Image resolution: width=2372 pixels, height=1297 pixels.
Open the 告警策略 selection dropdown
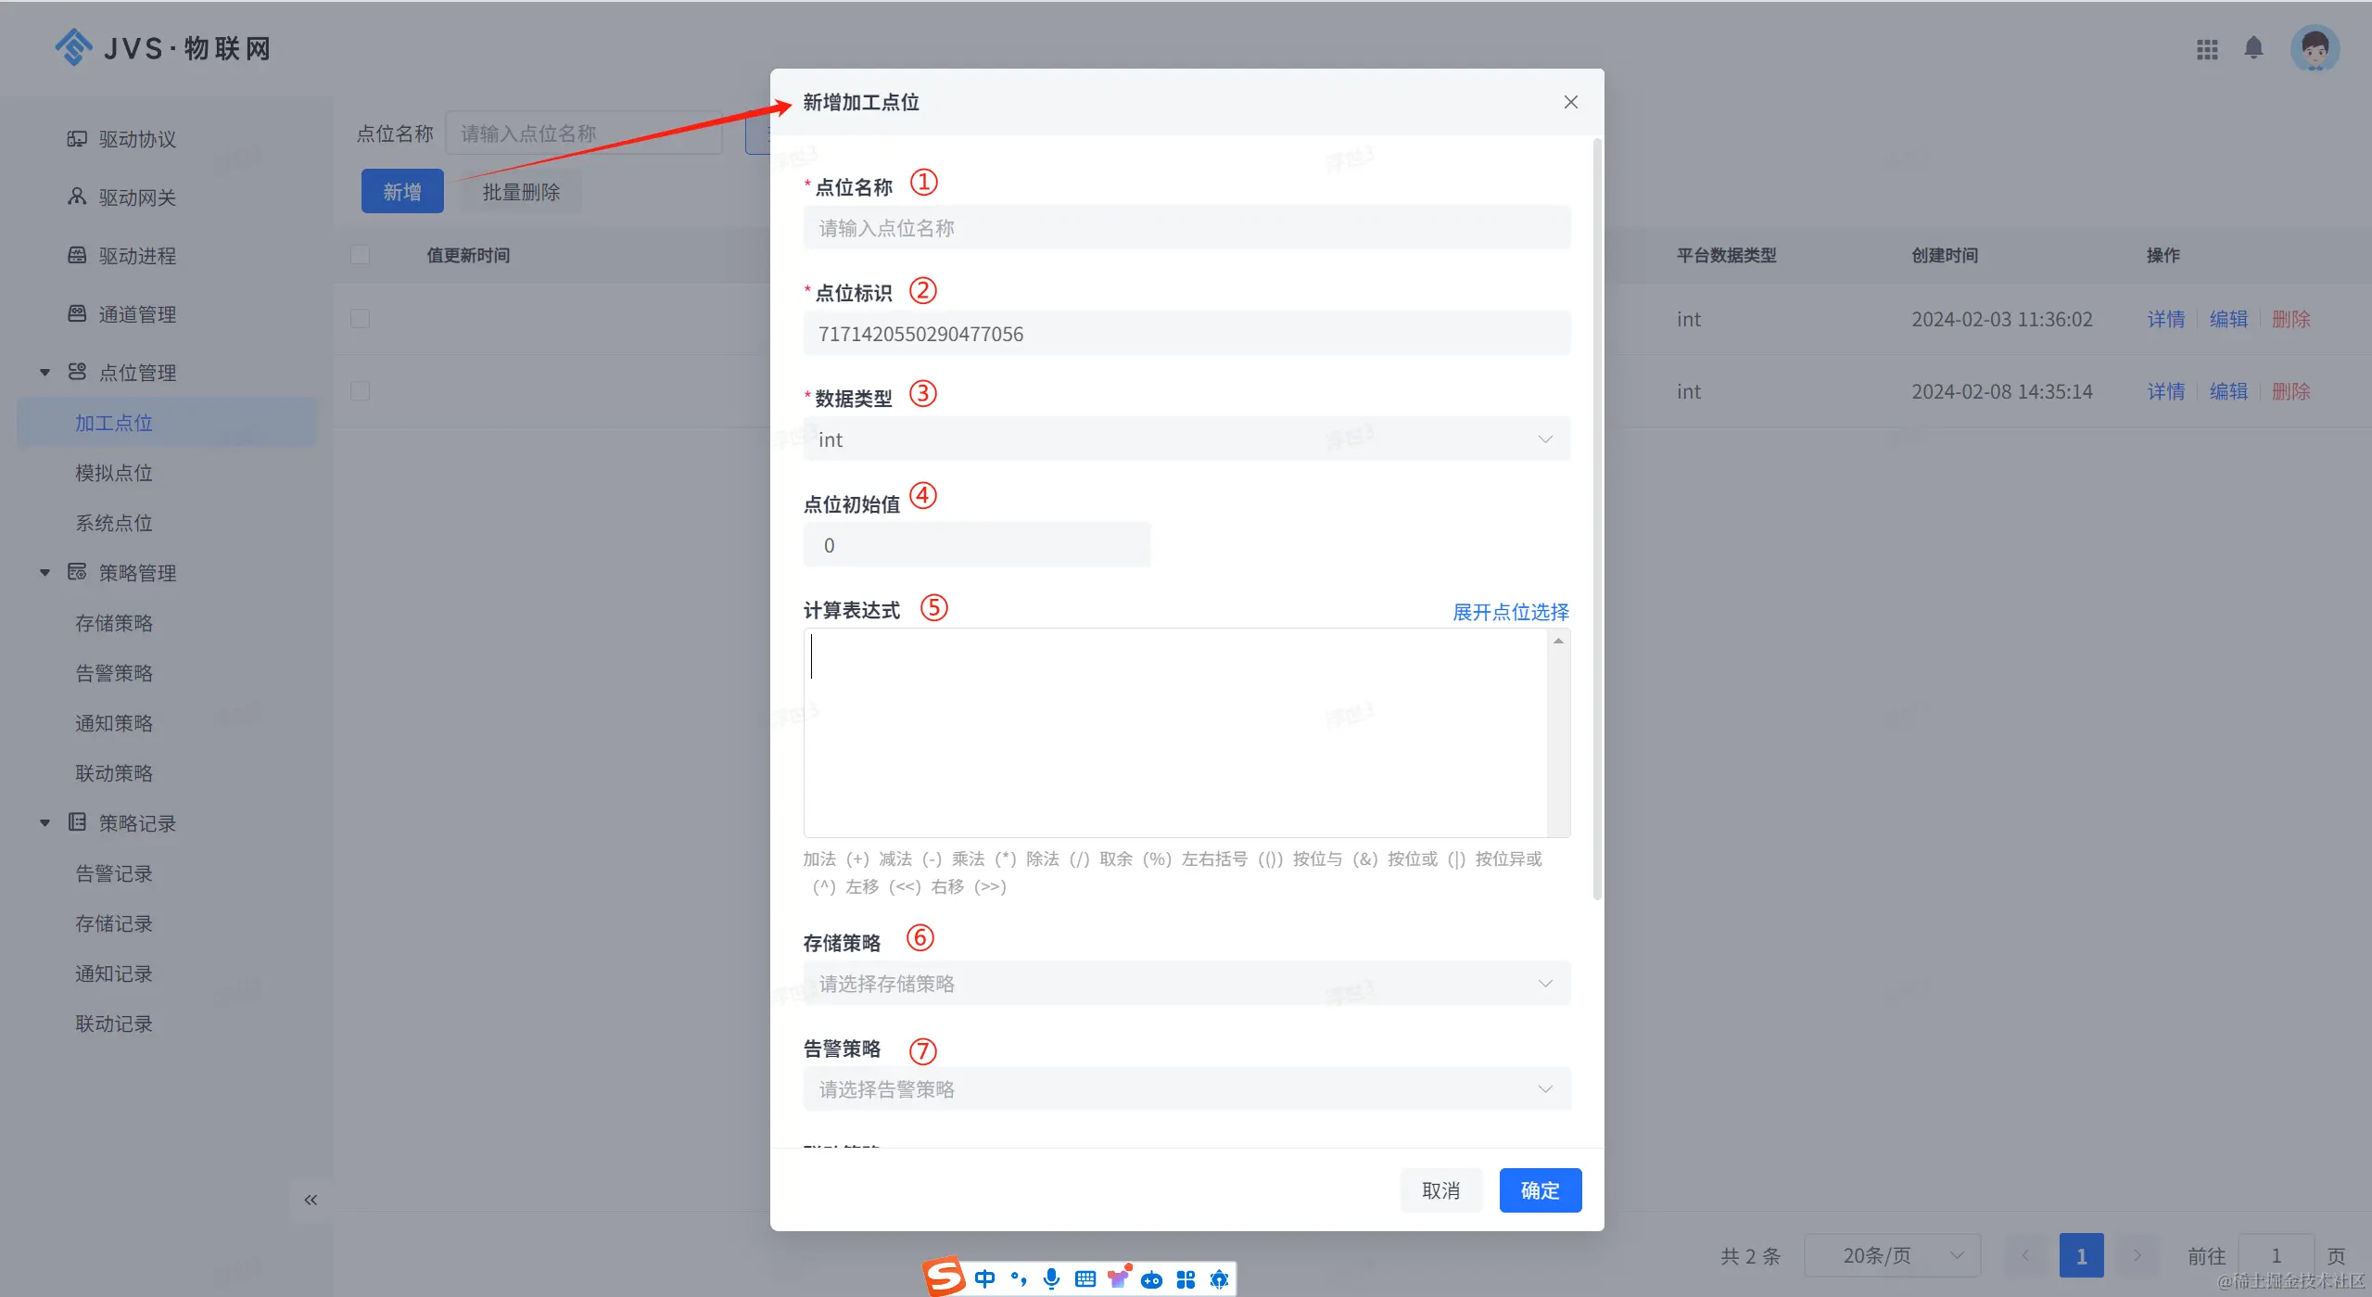1186,1089
